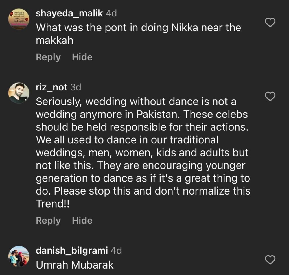This screenshot has height=275, width=289.
Task: Hide riz_not's comment
Action: pyautogui.click(x=82, y=221)
